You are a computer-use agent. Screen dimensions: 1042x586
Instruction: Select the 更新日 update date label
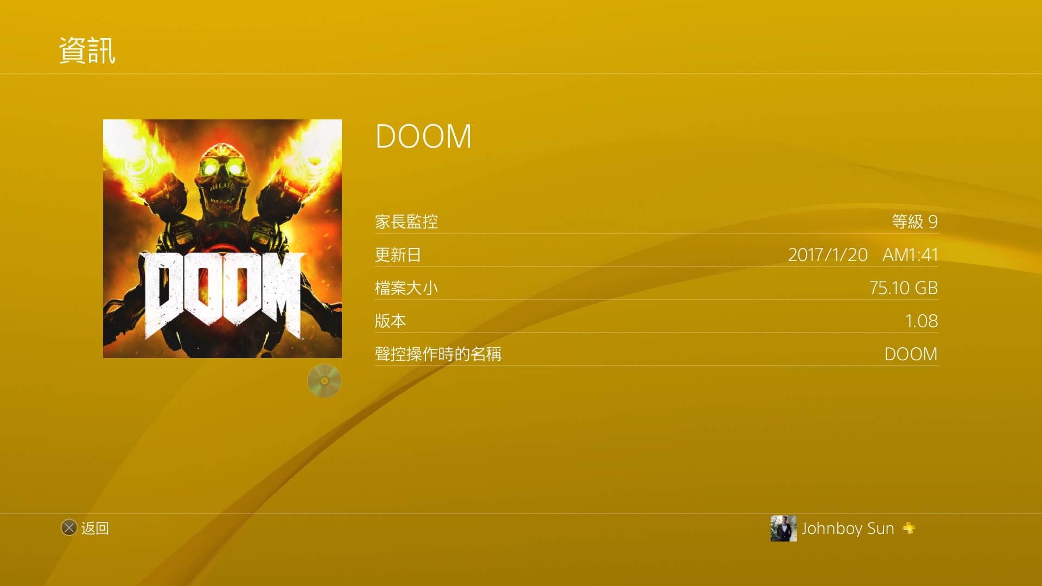[x=398, y=254]
